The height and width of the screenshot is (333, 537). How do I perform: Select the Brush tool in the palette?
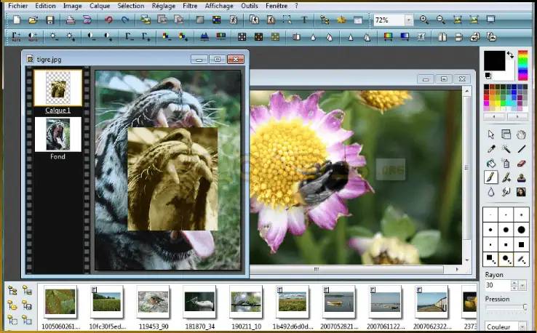[491, 177]
